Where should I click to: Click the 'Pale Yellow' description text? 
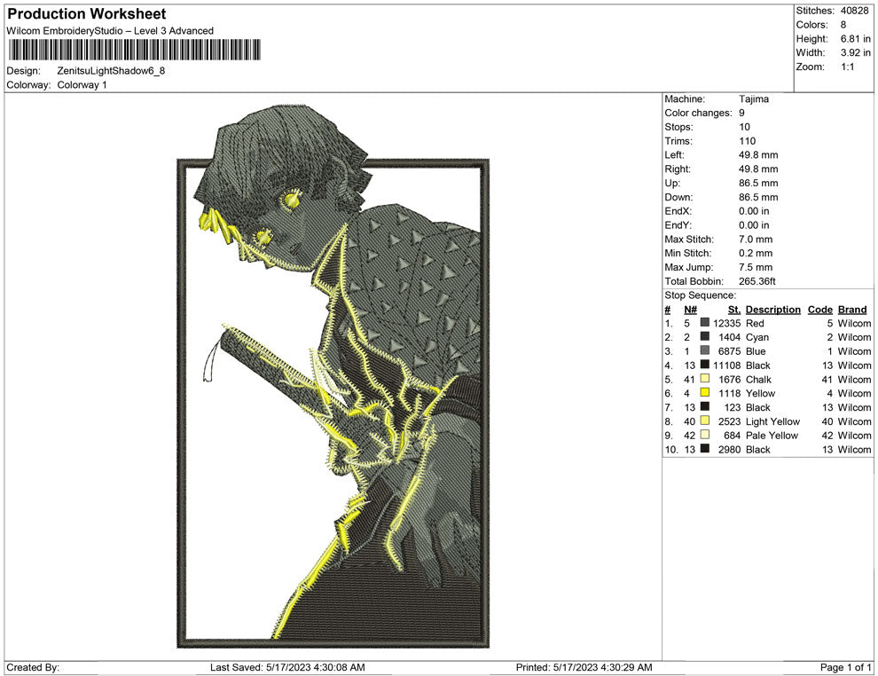pos(772,436)
